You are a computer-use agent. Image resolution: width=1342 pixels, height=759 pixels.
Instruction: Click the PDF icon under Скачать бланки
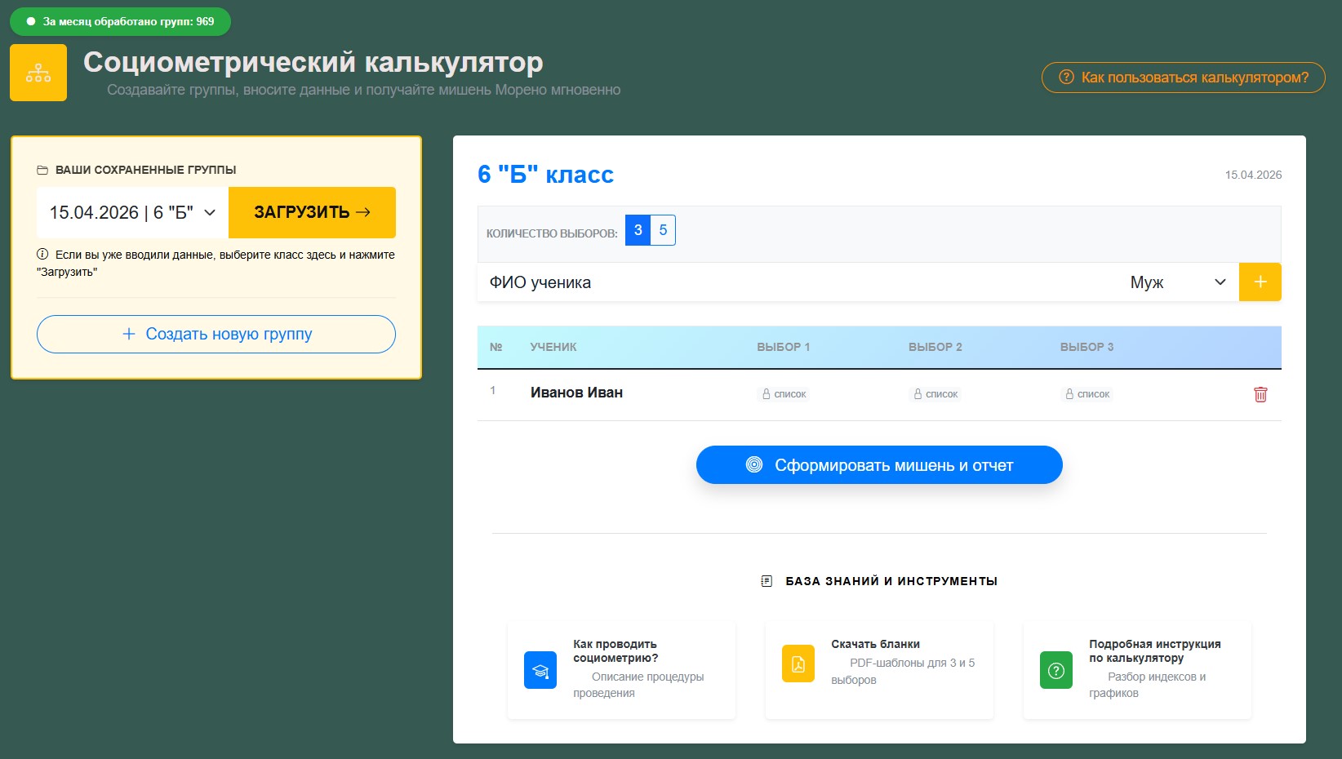[x=798, y=664]
